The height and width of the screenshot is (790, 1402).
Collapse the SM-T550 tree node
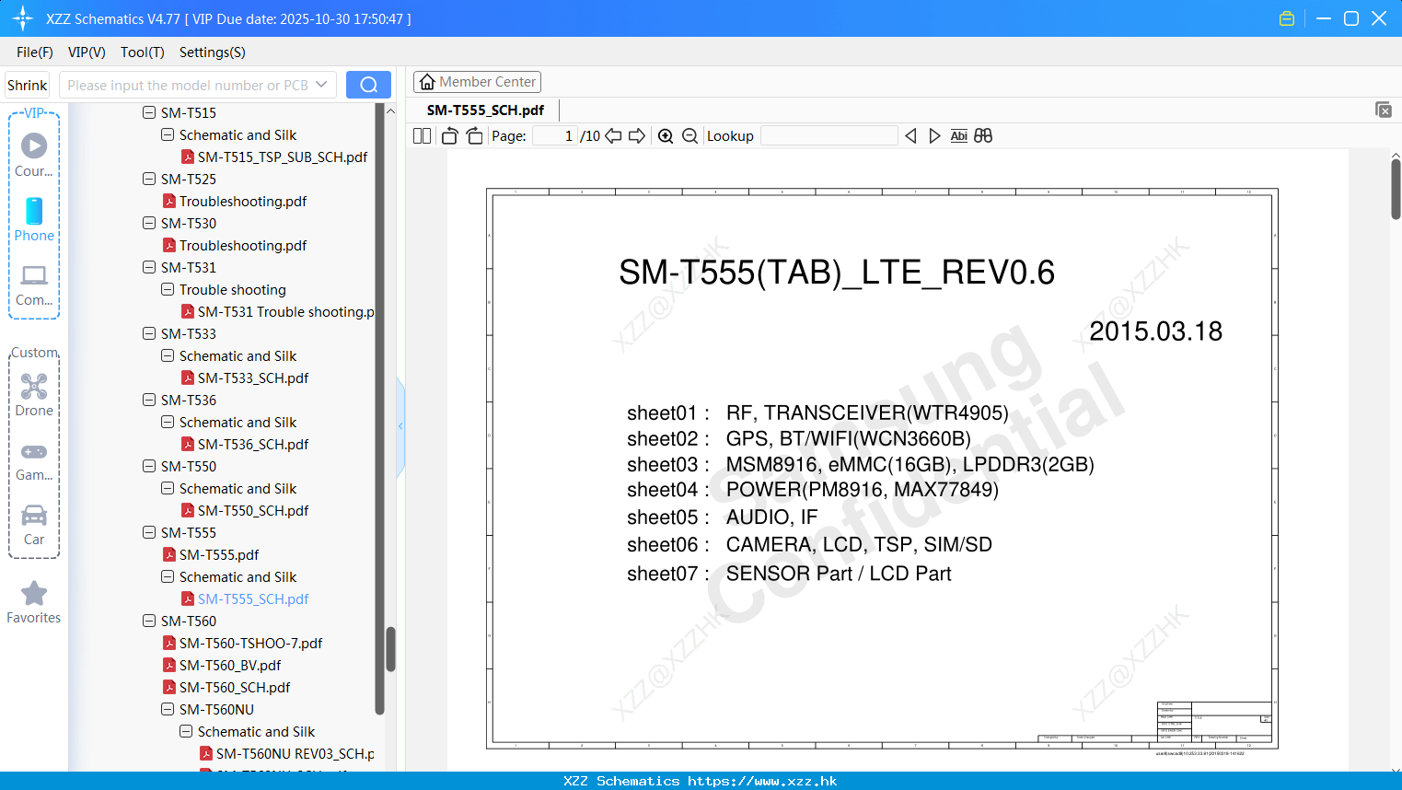tap(149, 466)
